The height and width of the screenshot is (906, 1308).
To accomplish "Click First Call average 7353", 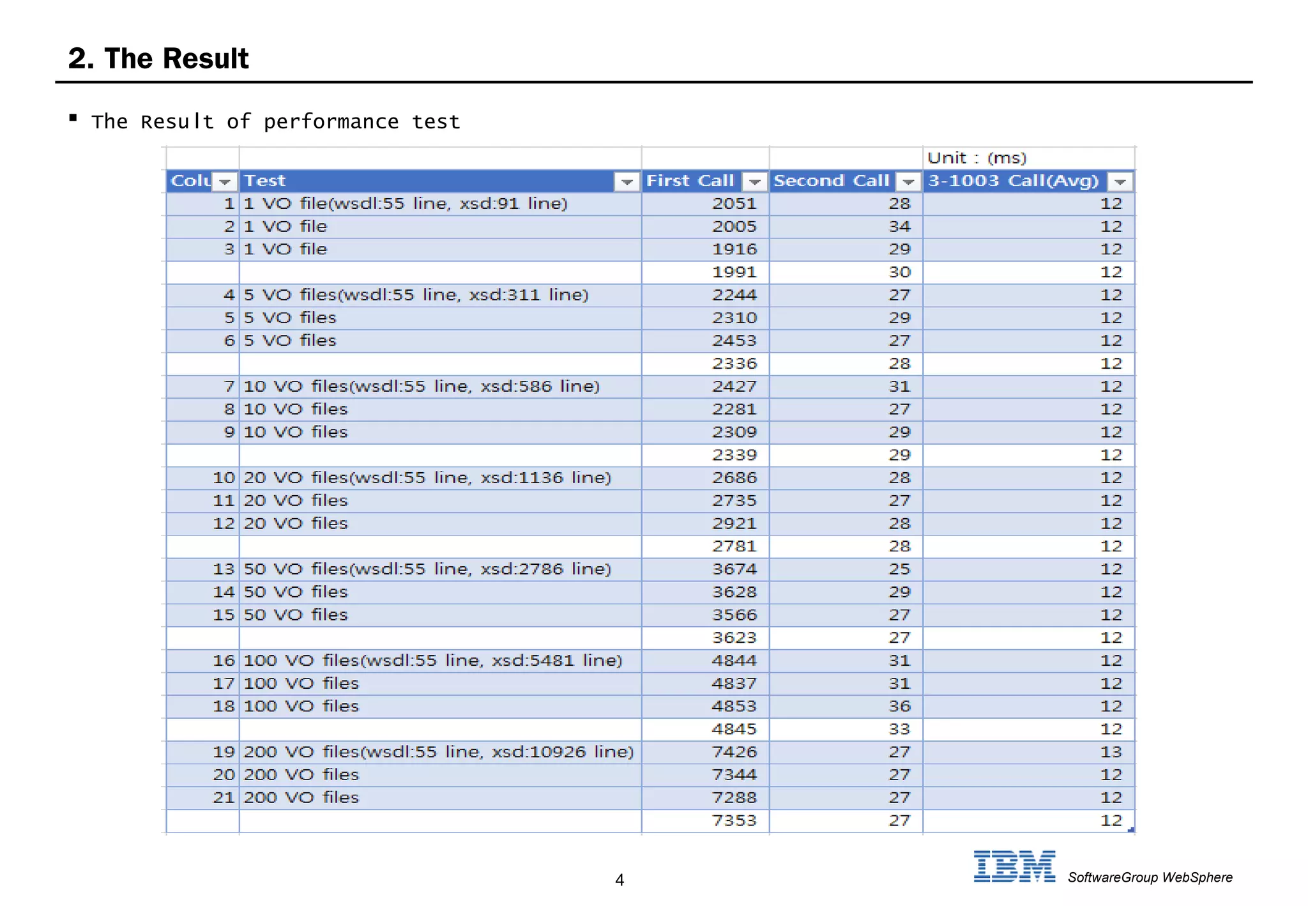I will 706,821.
